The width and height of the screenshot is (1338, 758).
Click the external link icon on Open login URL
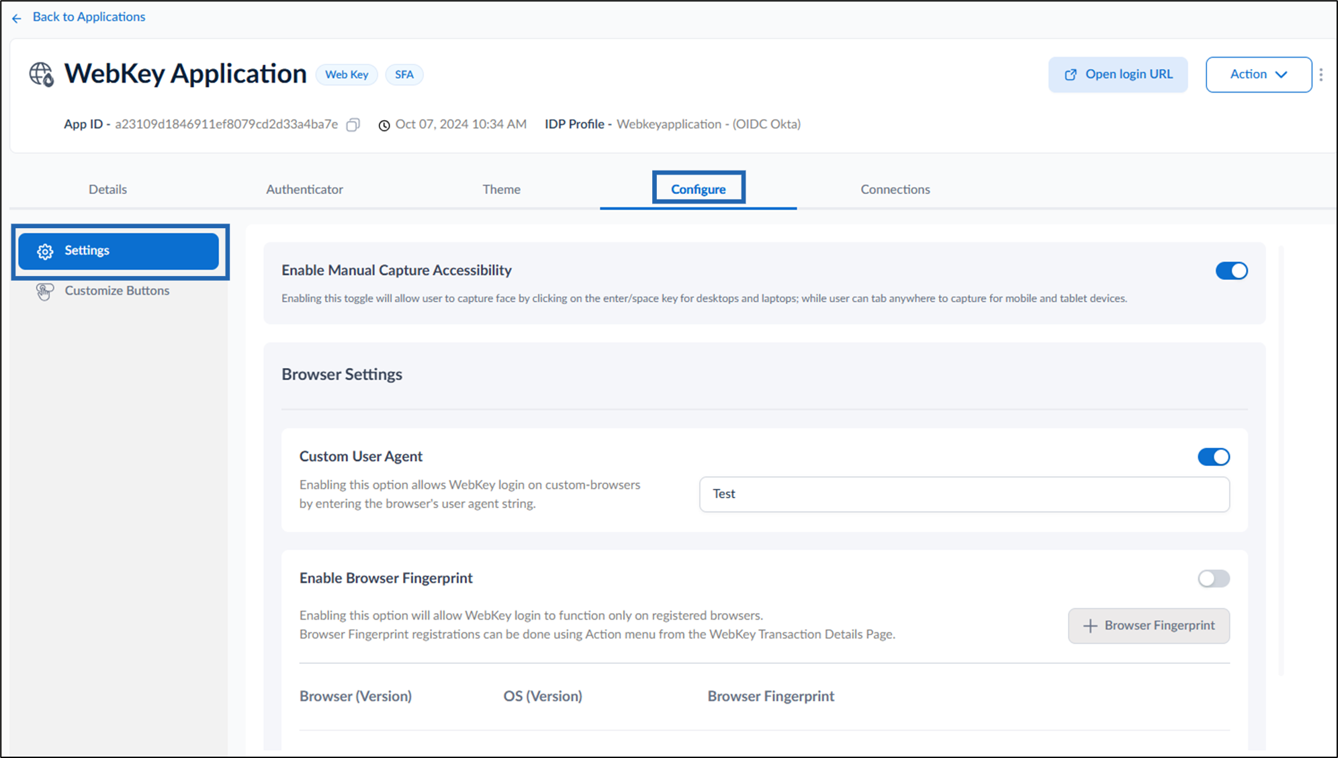tap(1071, 75)
